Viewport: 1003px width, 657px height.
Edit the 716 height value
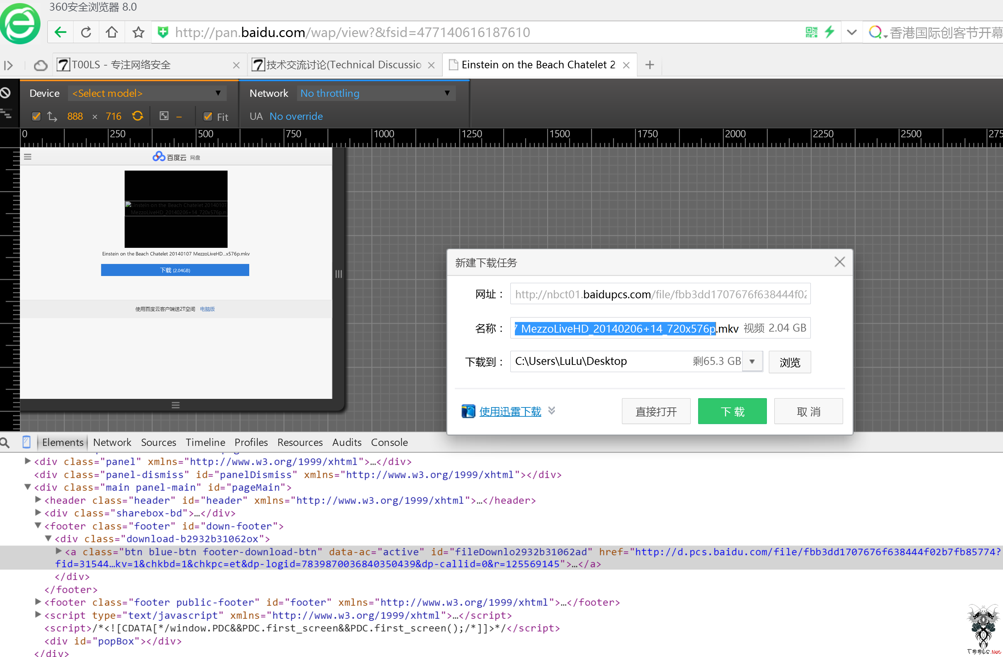point(113,116)
